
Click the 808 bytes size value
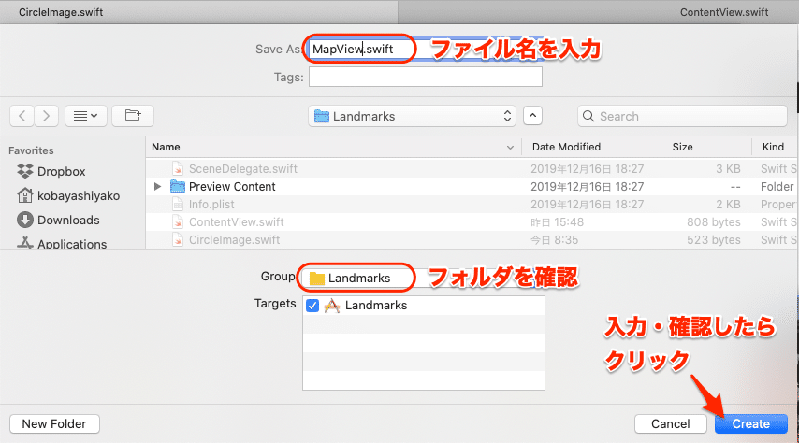click(713, 222)
